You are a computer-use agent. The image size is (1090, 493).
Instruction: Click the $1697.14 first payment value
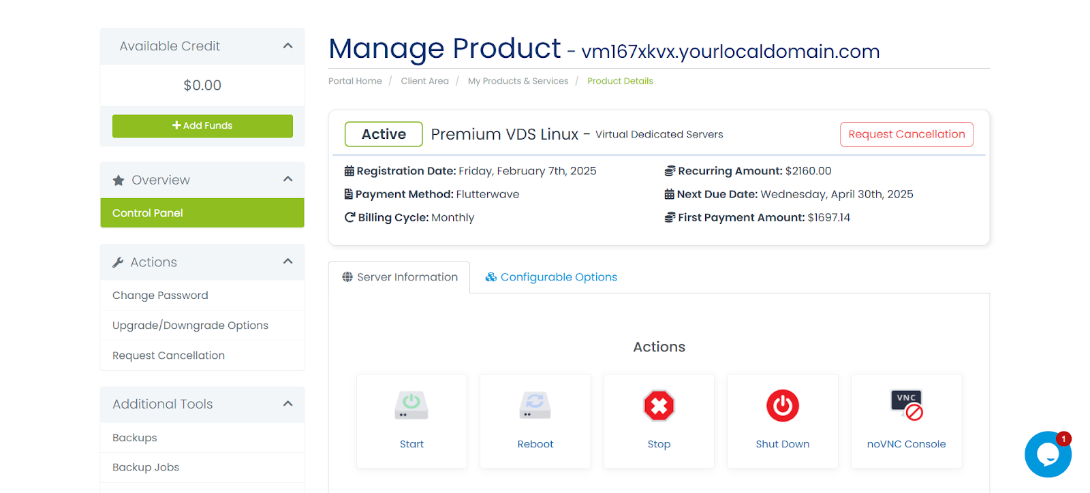coord(829,217)
